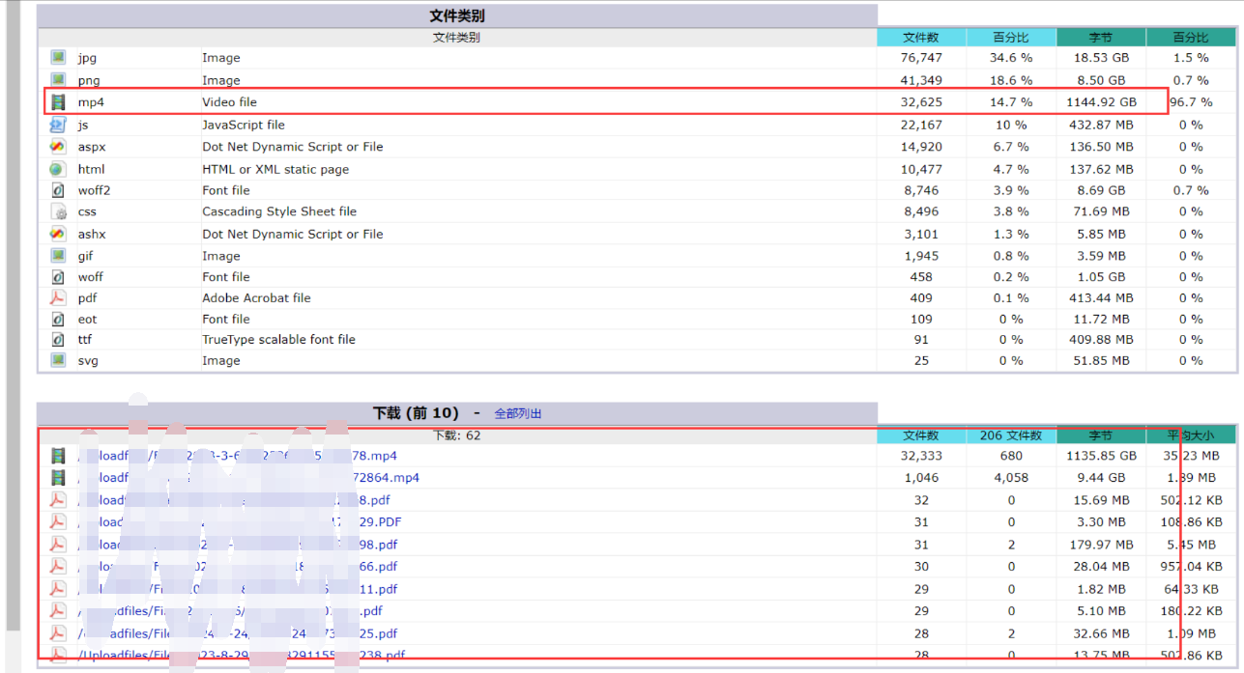Click the html globe page icon
Image resolution: width=1244 pixels, height=673 pixels.
(58, 169)
